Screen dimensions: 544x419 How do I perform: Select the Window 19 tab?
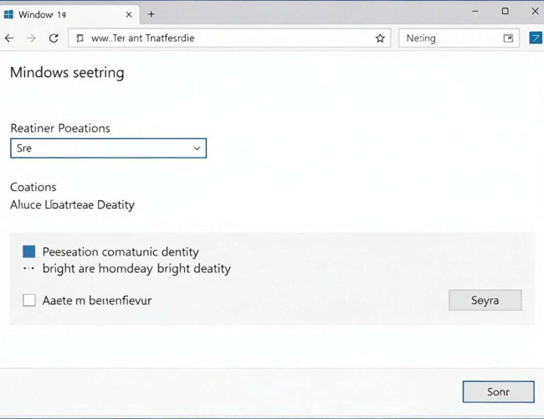(x=69, y=14)
